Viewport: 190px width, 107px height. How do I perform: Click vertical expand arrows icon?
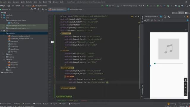[163, 21]
